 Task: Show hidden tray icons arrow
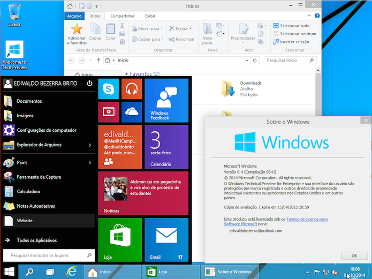pyautogui.click(x=307, y=273)
